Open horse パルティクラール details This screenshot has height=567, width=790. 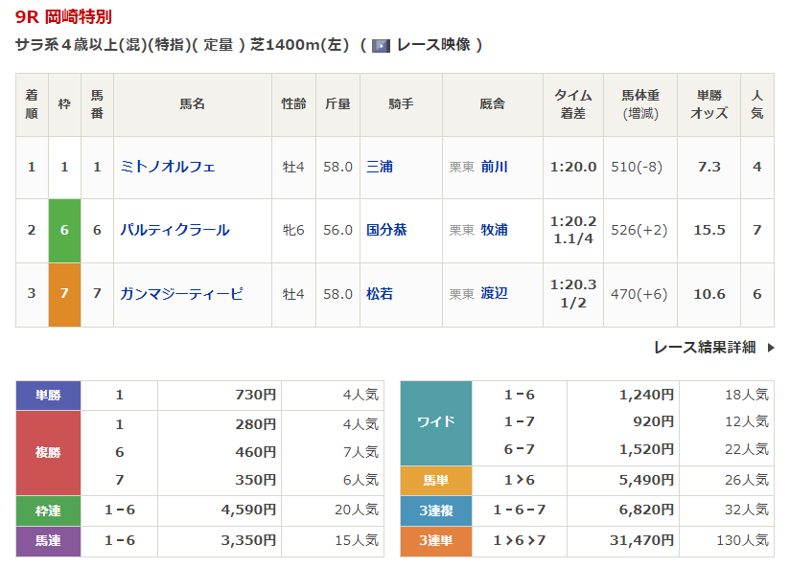[174, 231]
